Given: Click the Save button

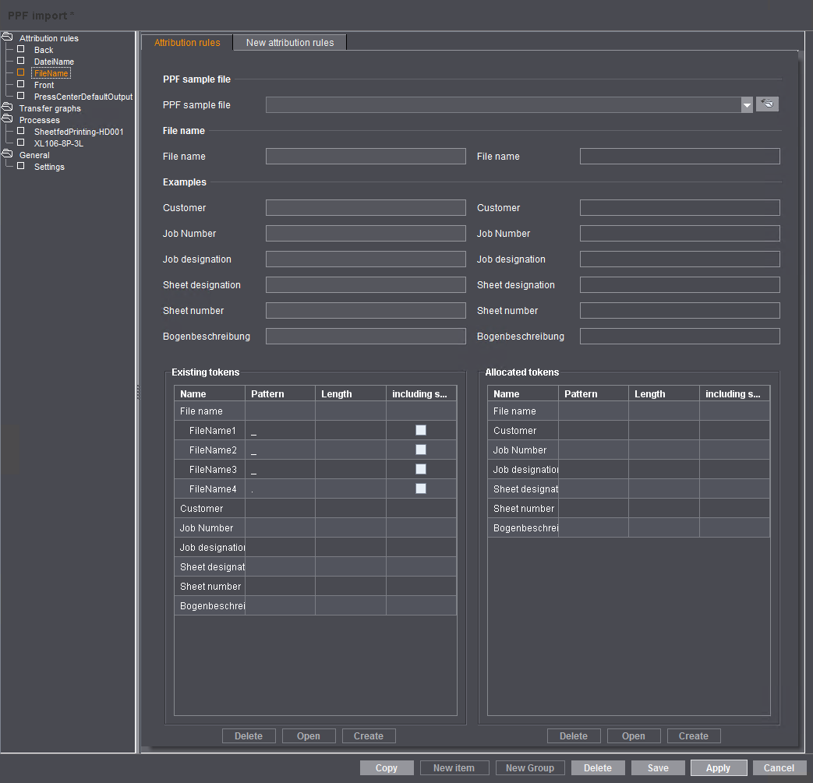Looking at the screenshot, I should click(658, 767).
